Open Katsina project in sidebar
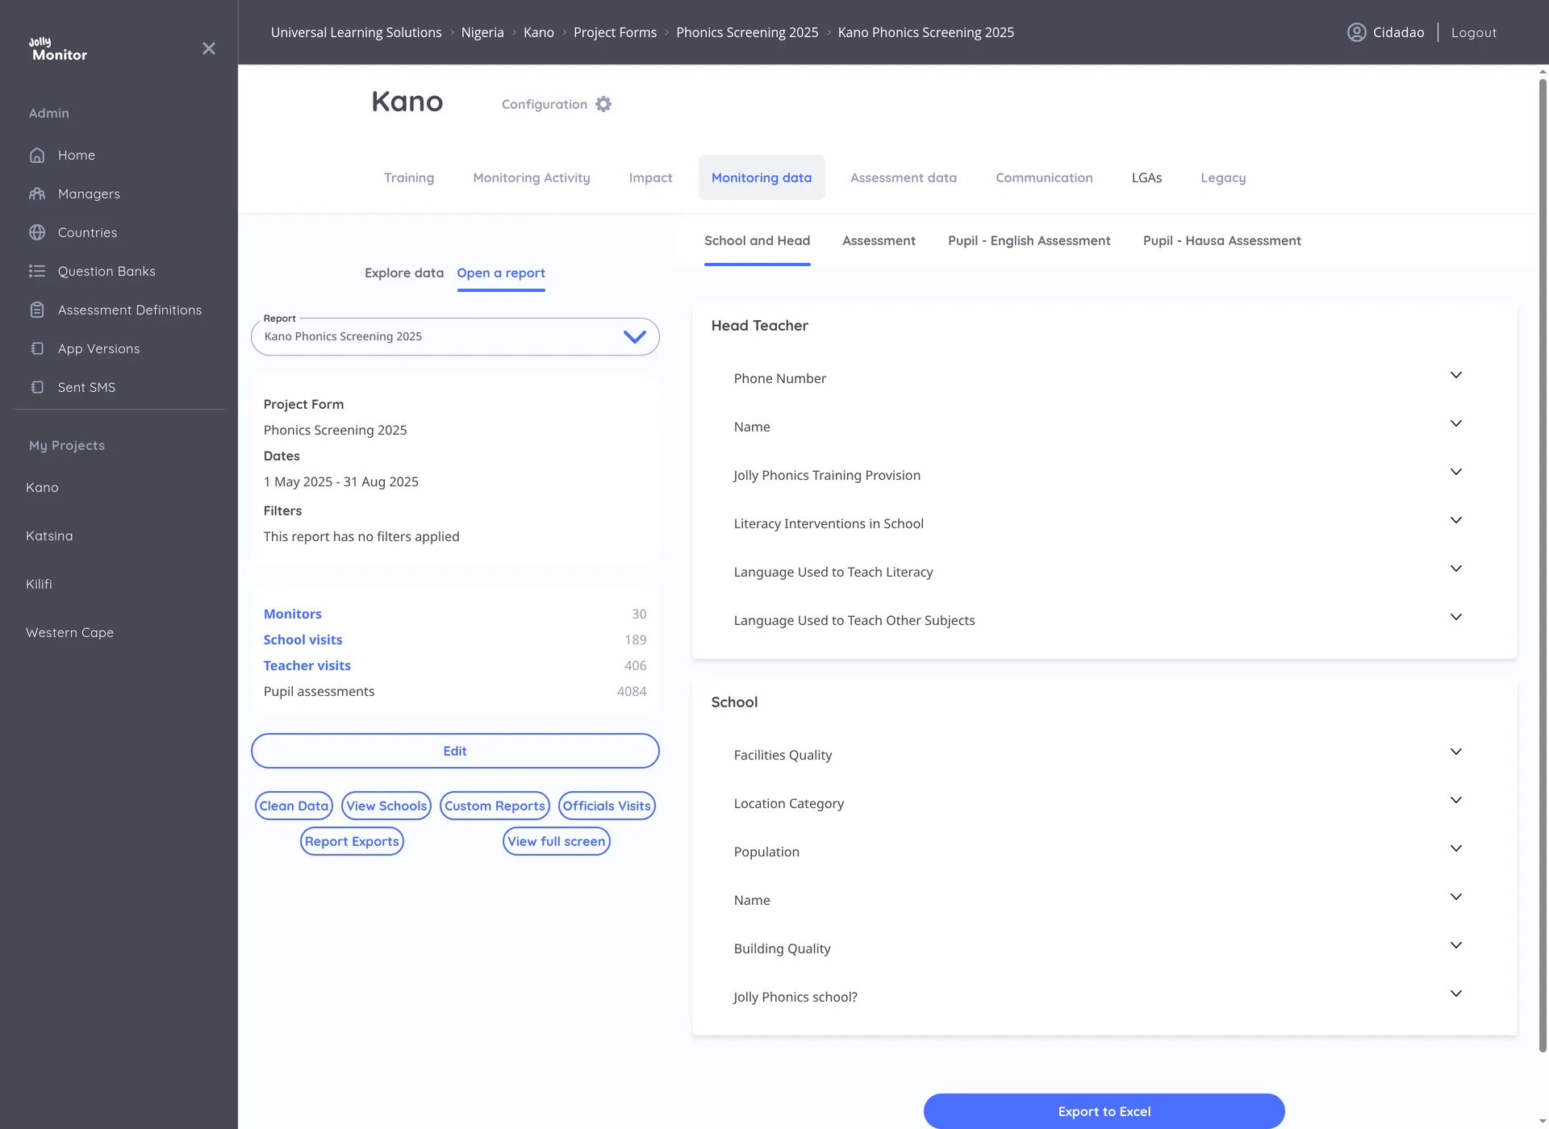Viewport: 1549px width, 1129px height. point(49,535)
